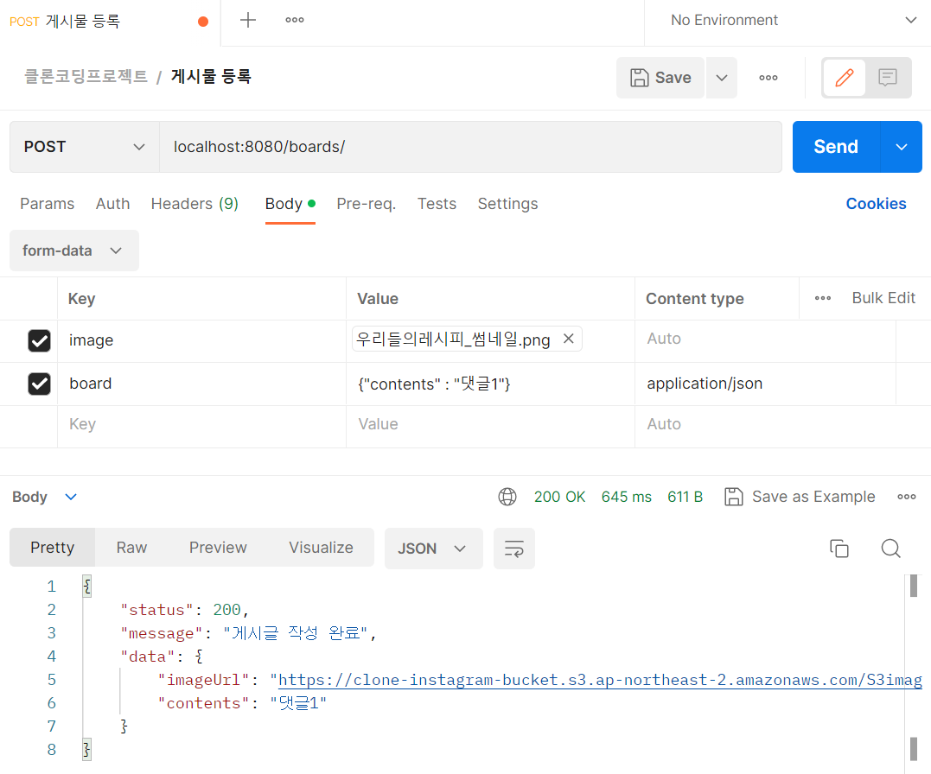Click the 645 ms response time
The height and width of the screenshot is (774, 931).
pos(627,497)
